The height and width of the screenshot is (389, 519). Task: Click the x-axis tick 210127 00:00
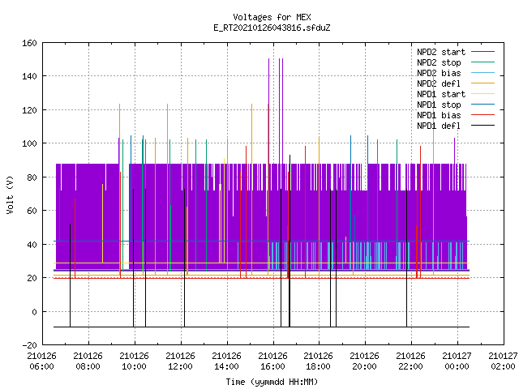(x=457, y=361)
